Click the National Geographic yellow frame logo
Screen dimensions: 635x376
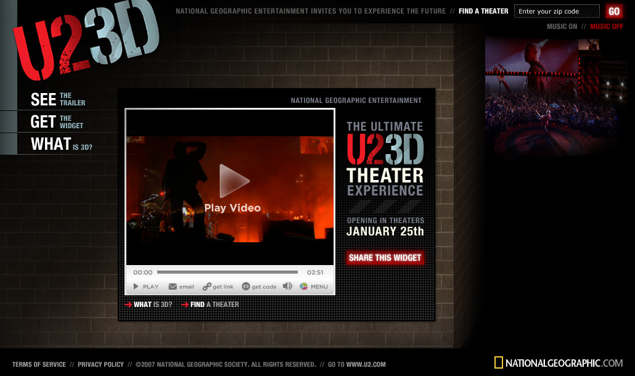pos(499,362)
